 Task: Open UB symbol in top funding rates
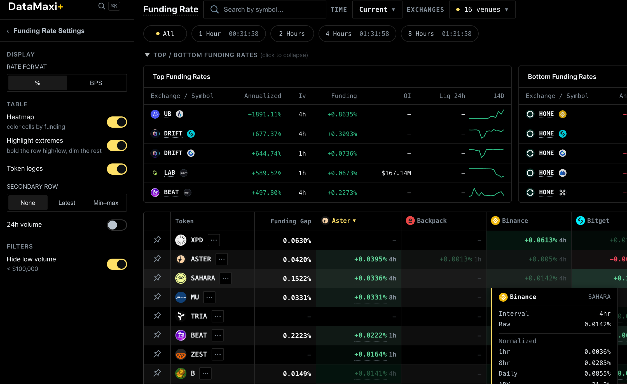[168, 114]
